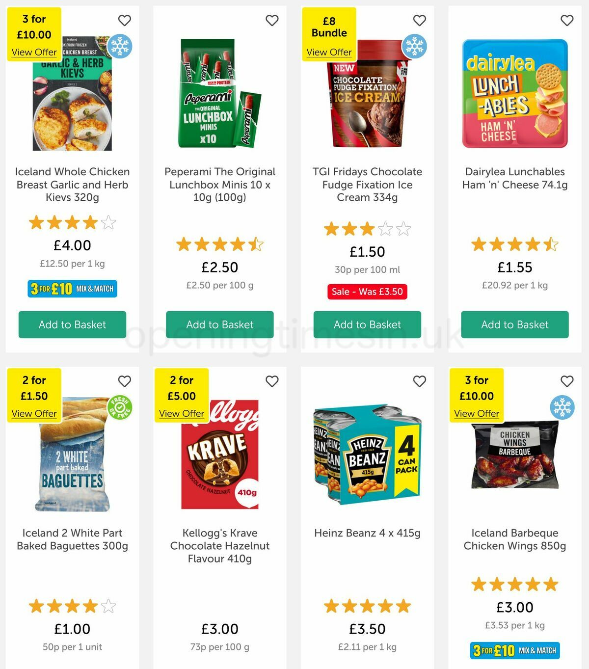Open Heinz Beanz 4 can pack image
The image size is (589, 669).
pyautogui.click(x=367, y=455)
